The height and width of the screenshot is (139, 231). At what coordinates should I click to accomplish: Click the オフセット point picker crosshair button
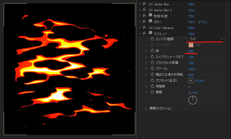coord(191,81)
